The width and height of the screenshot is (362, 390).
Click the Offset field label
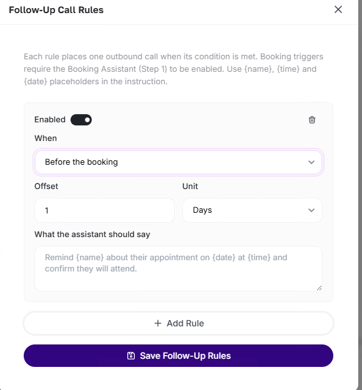pyautogui.click(x=46, y=187)
